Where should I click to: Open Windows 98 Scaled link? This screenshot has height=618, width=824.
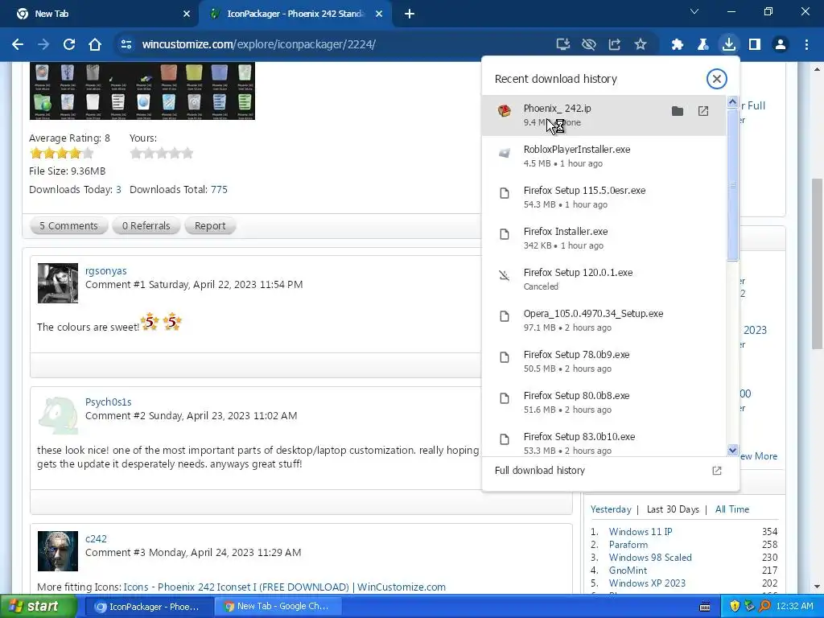point(650,558)
